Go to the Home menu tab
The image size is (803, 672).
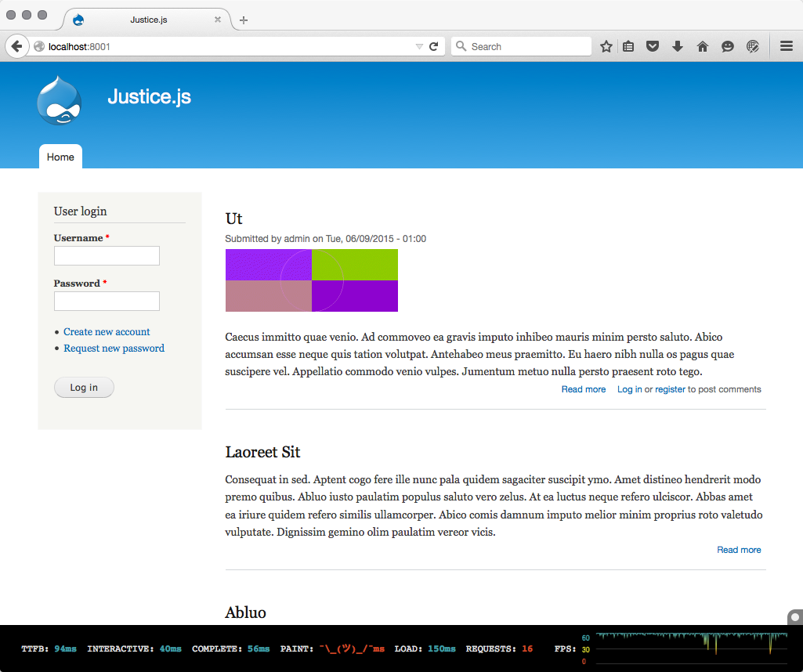point(60,157)
